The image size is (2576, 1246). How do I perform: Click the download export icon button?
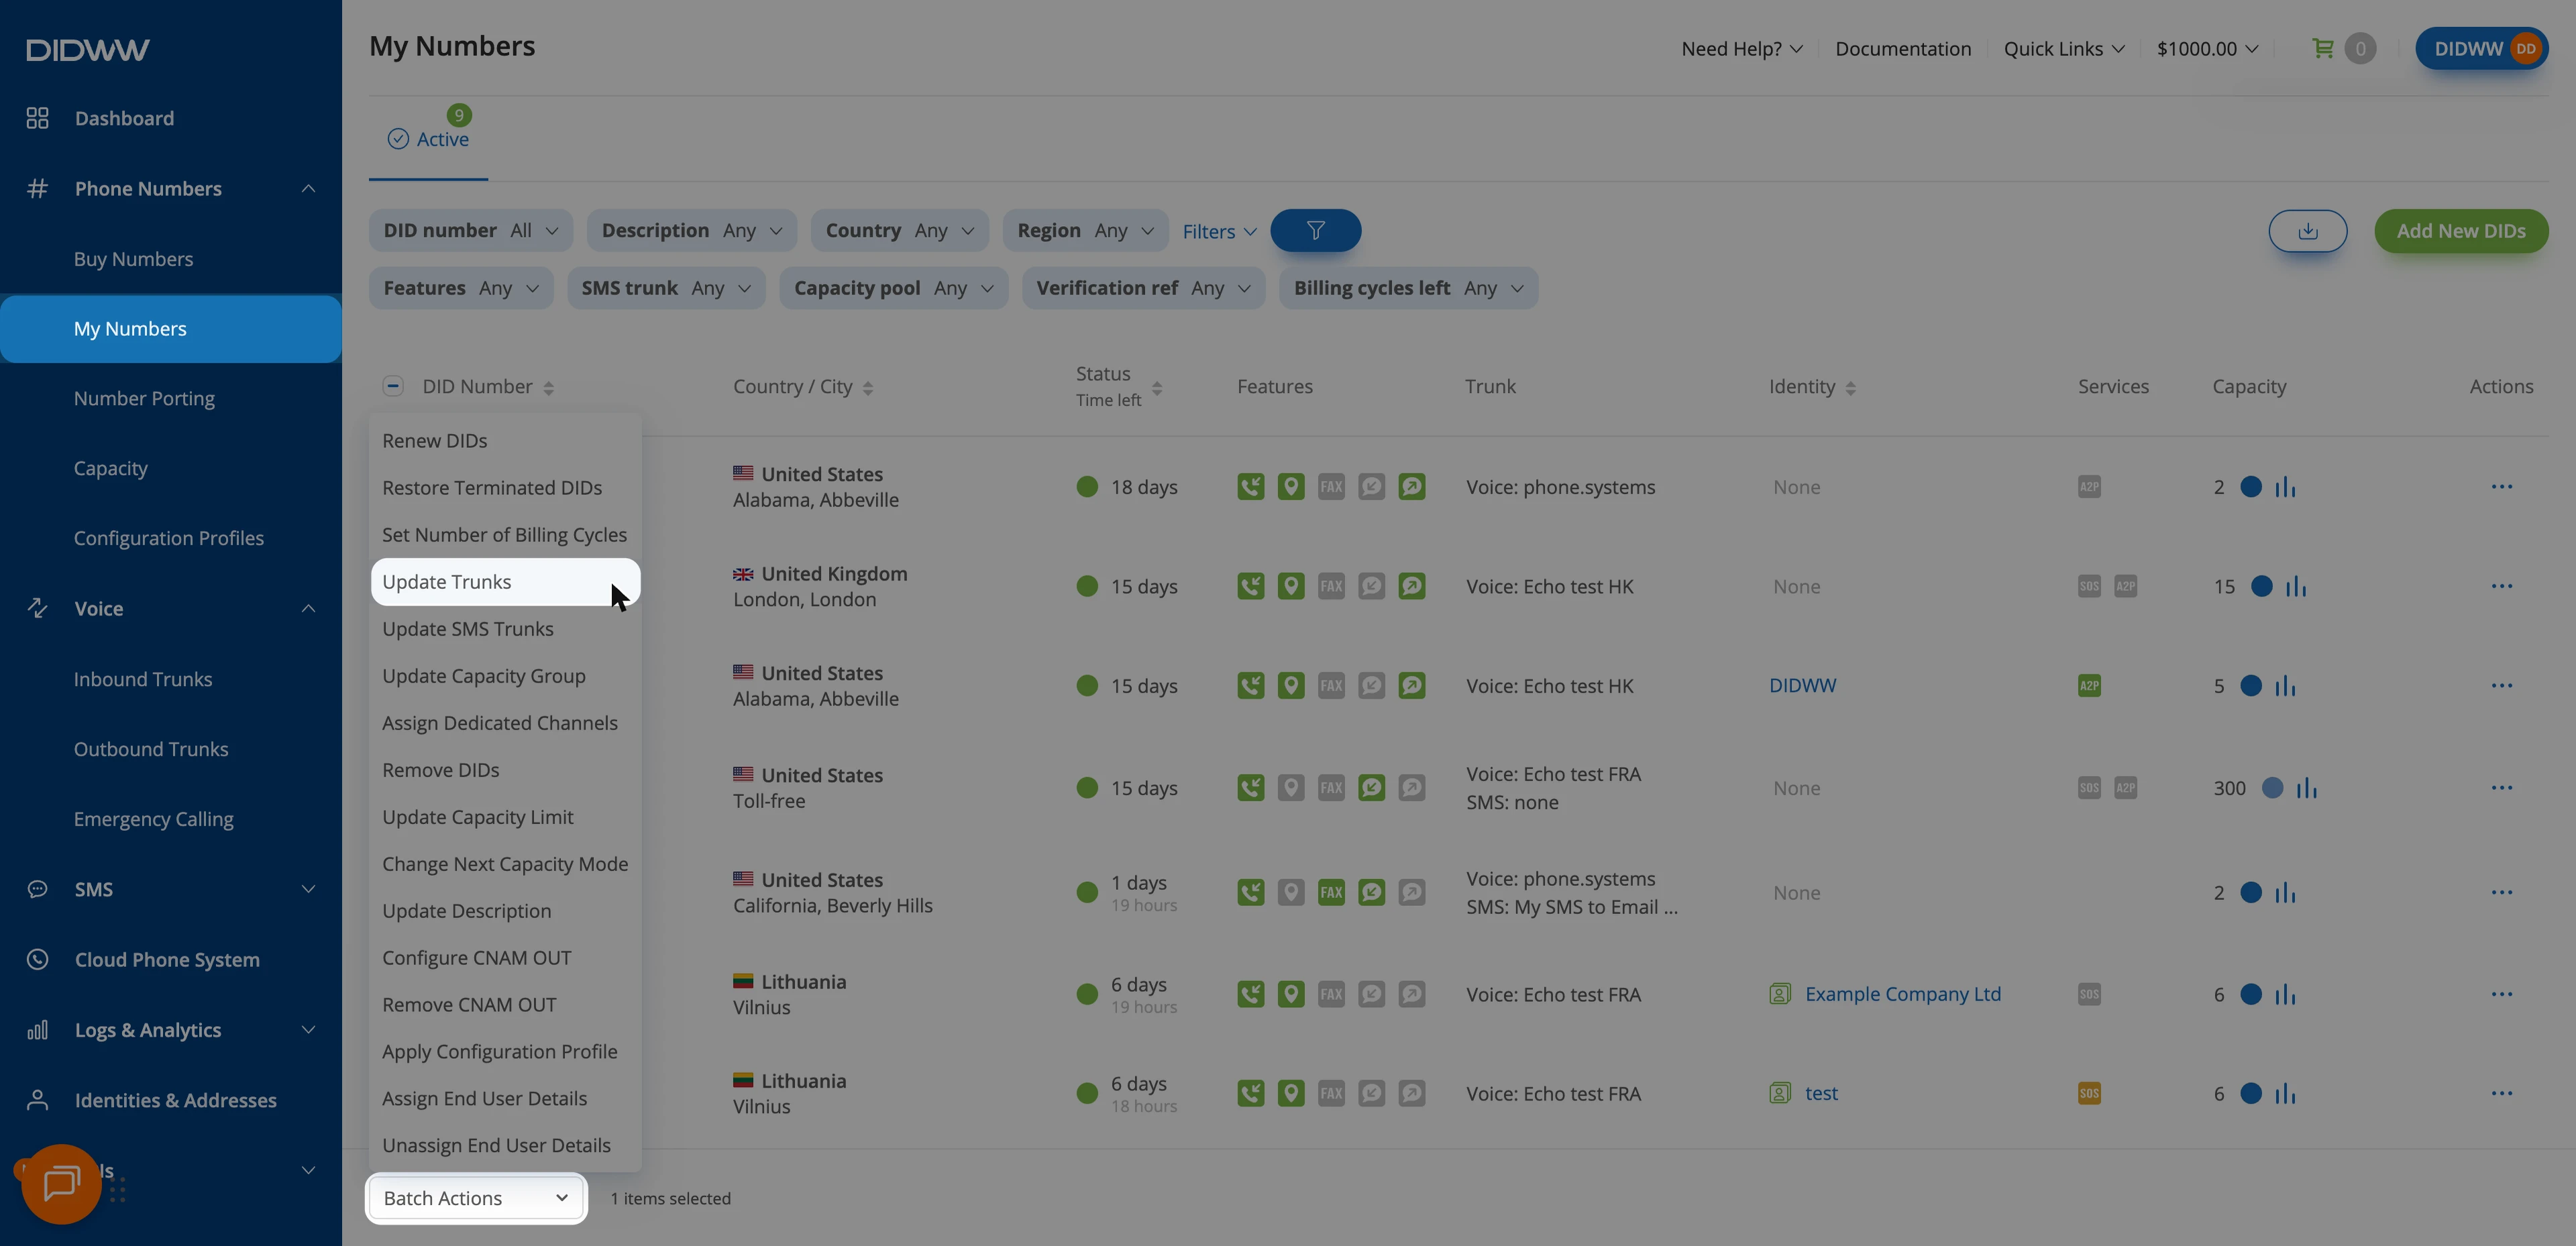[x=2307, y=231]
